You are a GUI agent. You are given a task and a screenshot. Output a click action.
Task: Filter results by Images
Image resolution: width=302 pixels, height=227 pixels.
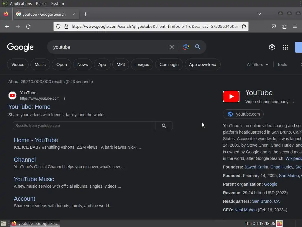click(142, 64)
